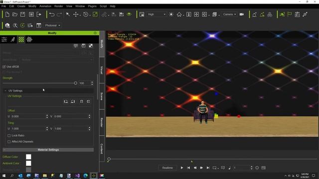Select the arrow pointer tool
The width and height of the screenshot is (319, 179).
[x=68, y=14]
